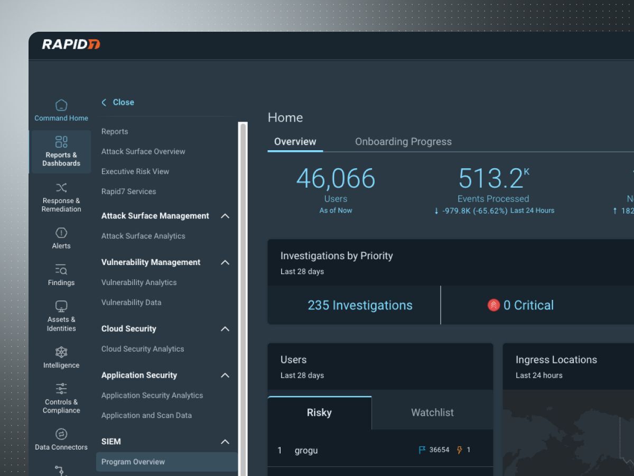Collapse the Cloud Security group
This screenshot has height=476, width=634.
(x=225, y=329)
